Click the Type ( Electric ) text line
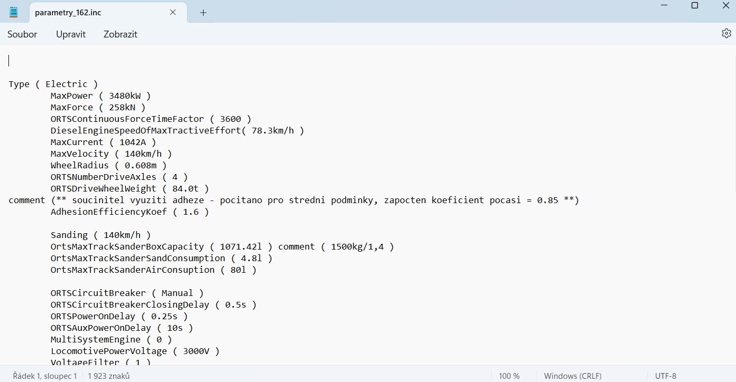The height and width of the screenshot is (382, 736). click(52, 84)
